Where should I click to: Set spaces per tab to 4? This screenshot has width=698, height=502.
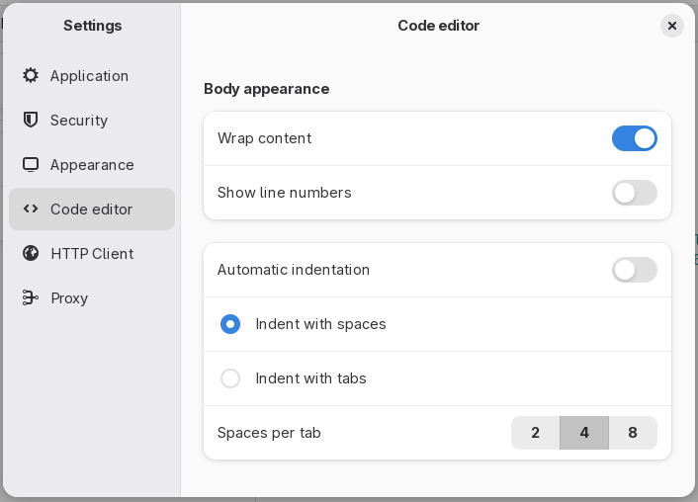click(x=584, y=433)
